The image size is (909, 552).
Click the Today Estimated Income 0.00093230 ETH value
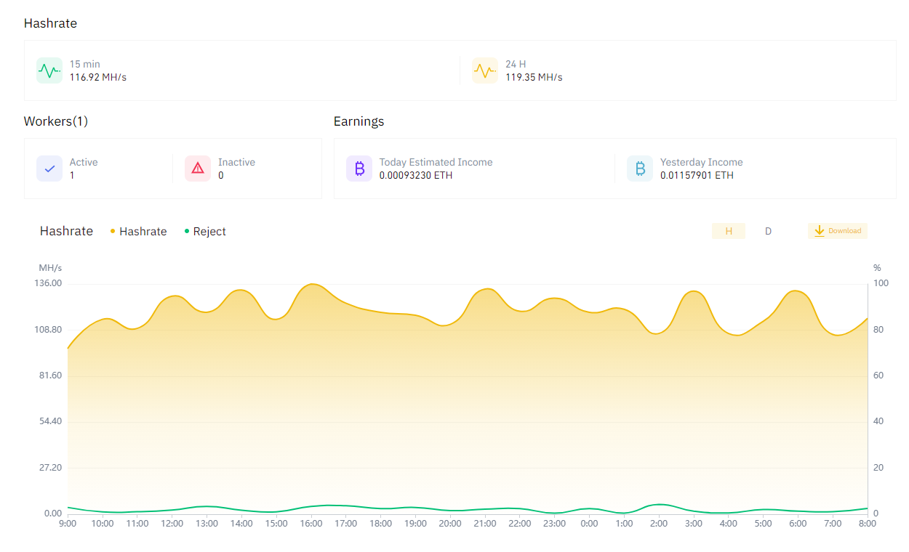416,175
